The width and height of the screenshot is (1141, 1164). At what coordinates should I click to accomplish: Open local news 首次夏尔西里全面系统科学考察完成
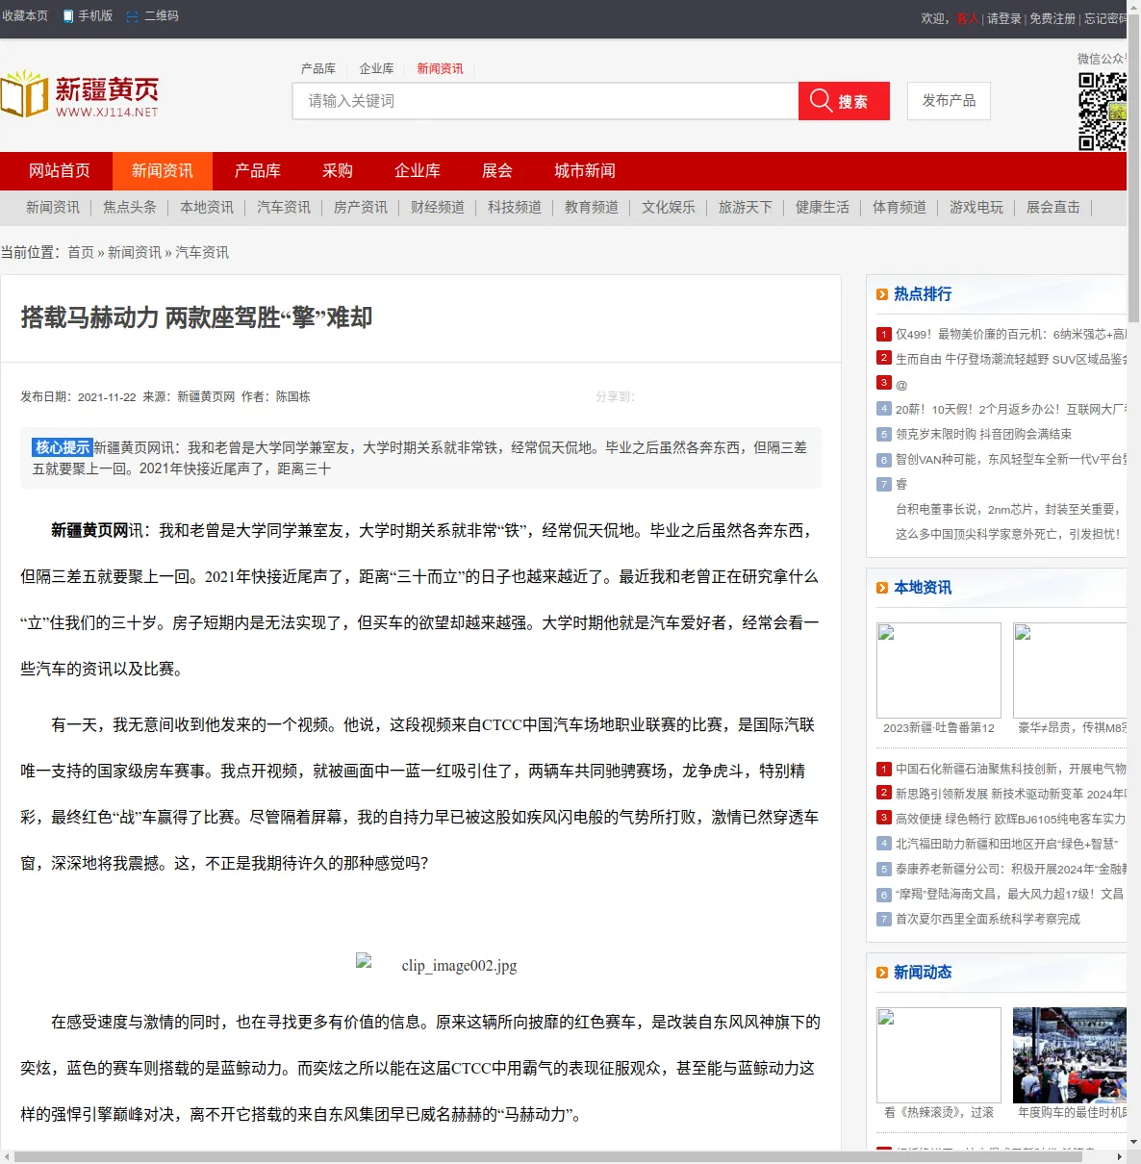[988, 920]
